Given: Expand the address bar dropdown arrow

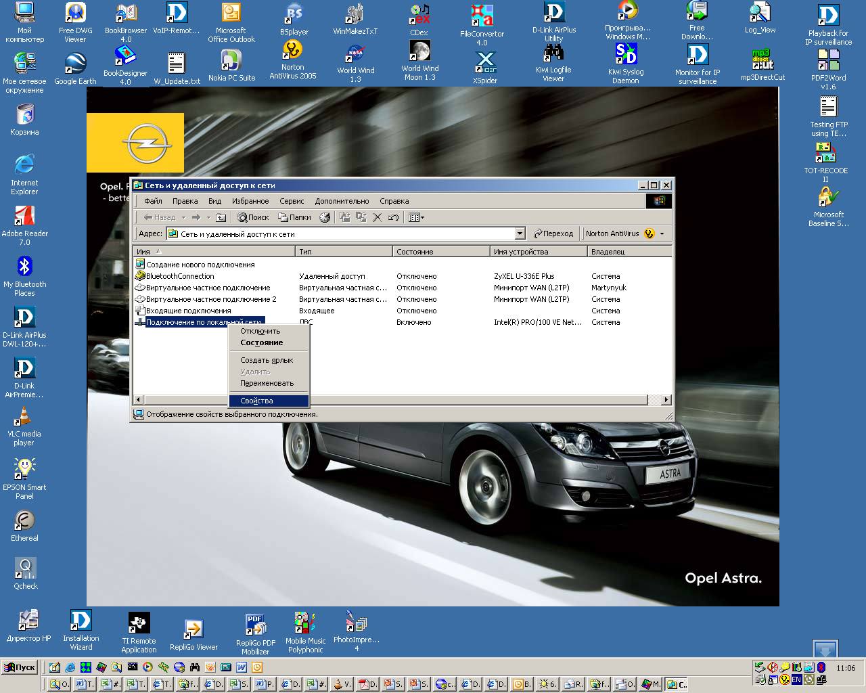Looking at the screenshot, I should click(520, 233).
